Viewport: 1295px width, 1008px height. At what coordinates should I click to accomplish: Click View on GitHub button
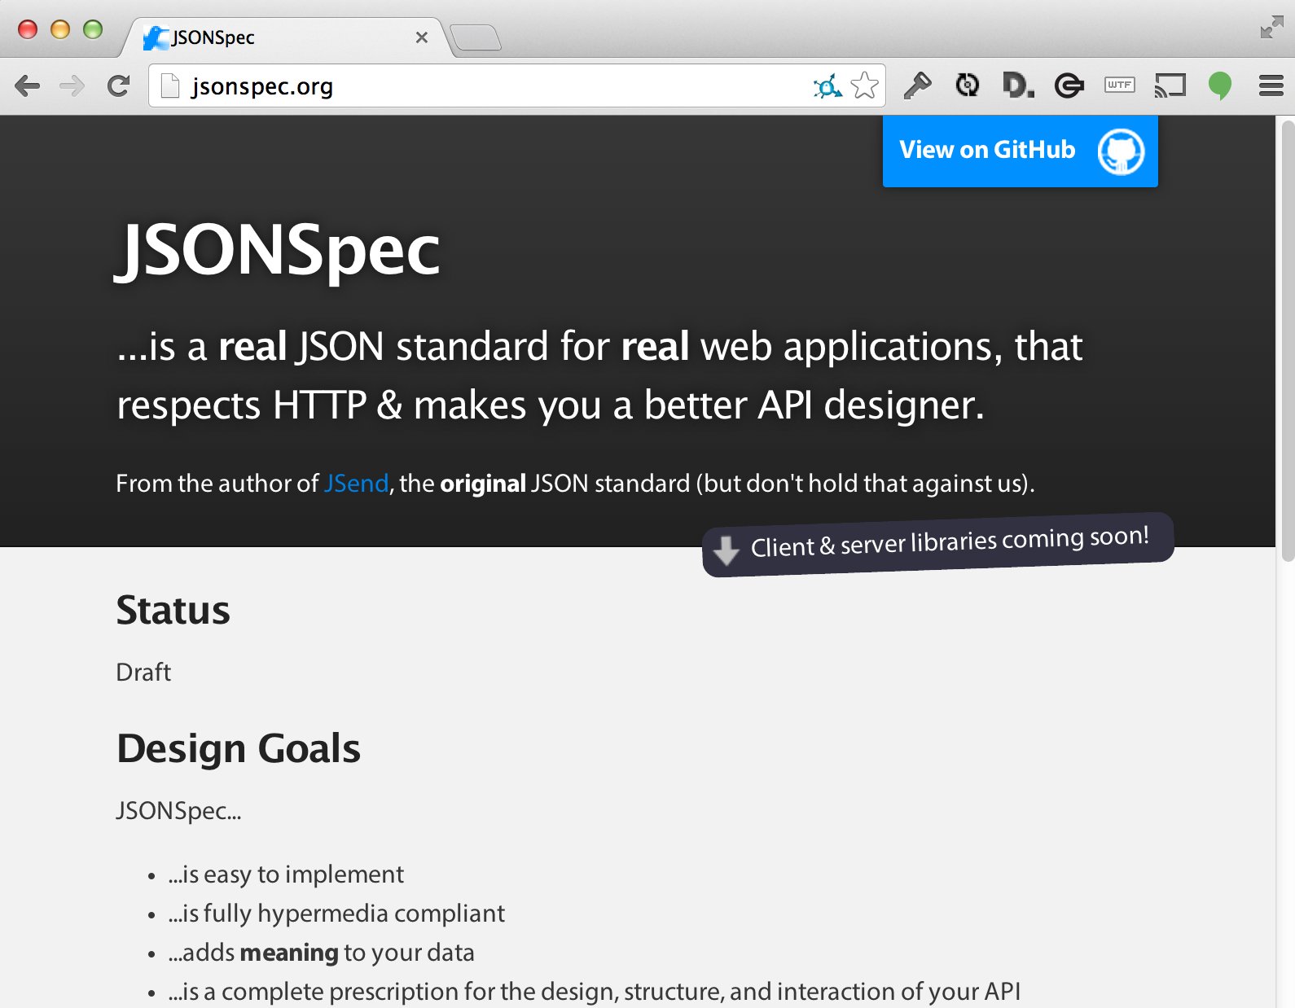point(1021,151)
